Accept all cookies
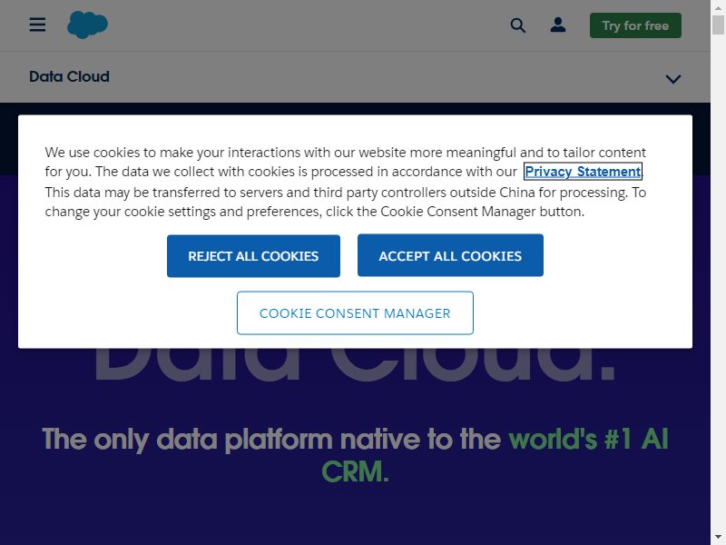The height and width of the screenshot is (545, 726). pyautogui.click(x=450, y=255)
